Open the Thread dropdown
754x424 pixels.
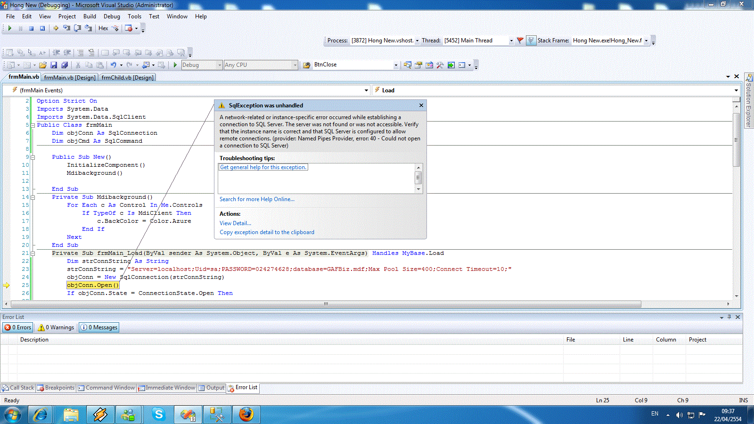(511, 41)
